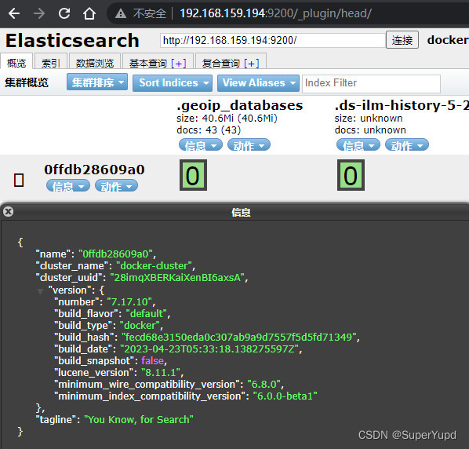Click the 集群概览 label
Image resolution: width=469 pixels, height=449 pixels.
tap(27, 82)
